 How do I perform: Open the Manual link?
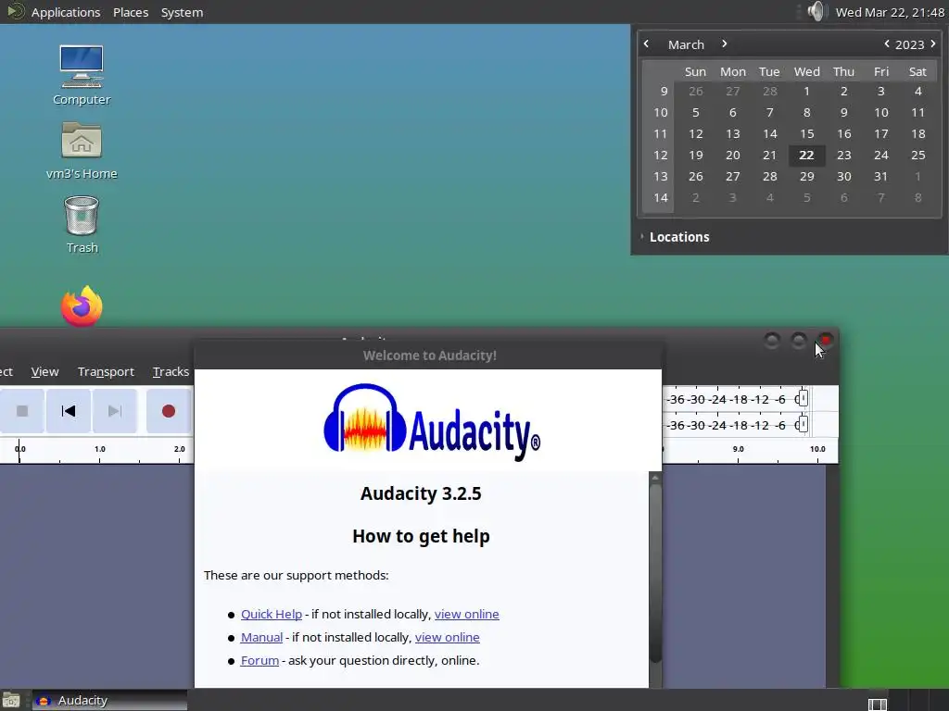261,637
